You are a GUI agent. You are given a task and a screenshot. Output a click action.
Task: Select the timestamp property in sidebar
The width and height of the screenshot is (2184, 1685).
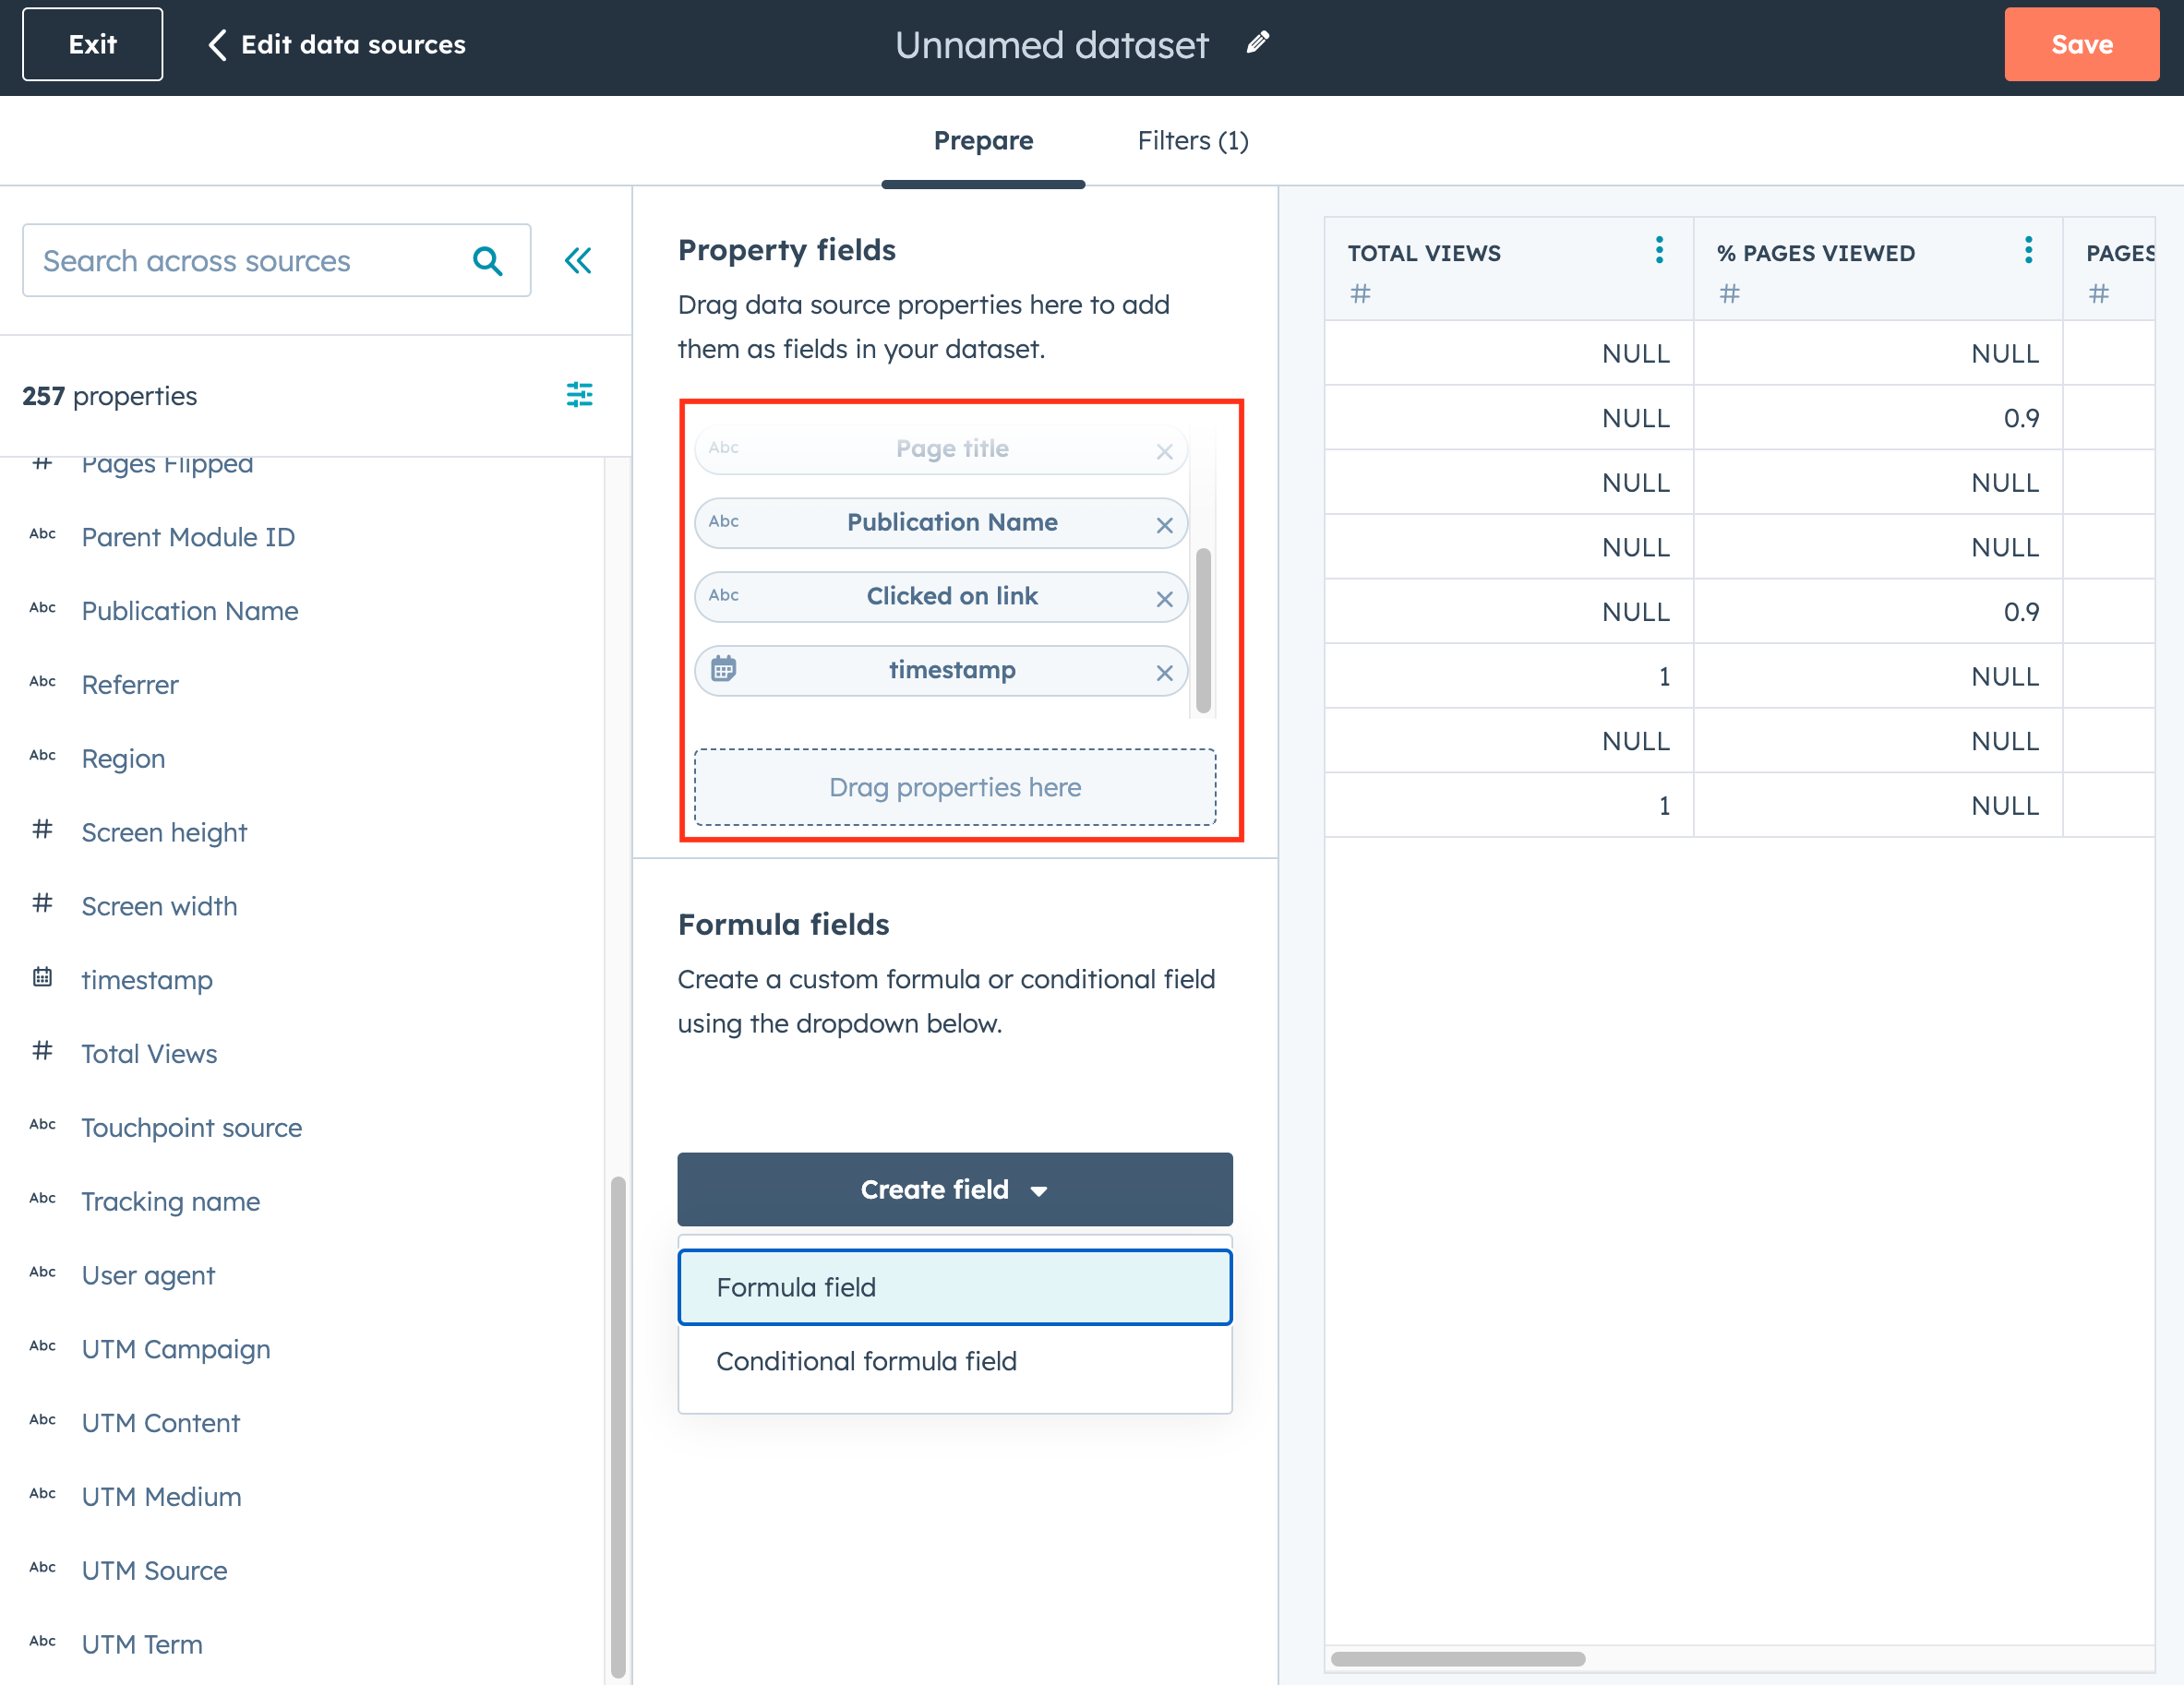pos(147,980)
